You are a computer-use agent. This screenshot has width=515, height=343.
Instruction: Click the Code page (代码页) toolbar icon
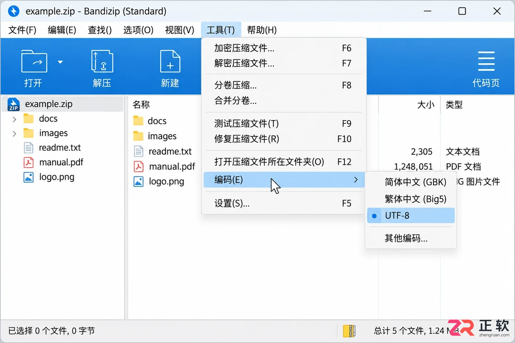point(486,61)
